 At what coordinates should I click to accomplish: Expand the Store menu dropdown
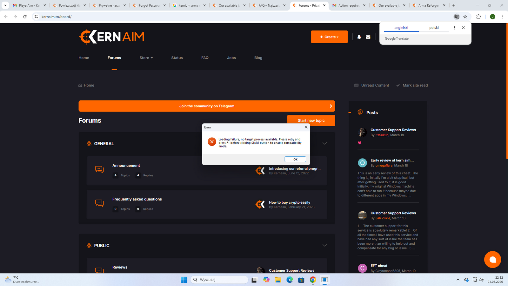(146, 58)
